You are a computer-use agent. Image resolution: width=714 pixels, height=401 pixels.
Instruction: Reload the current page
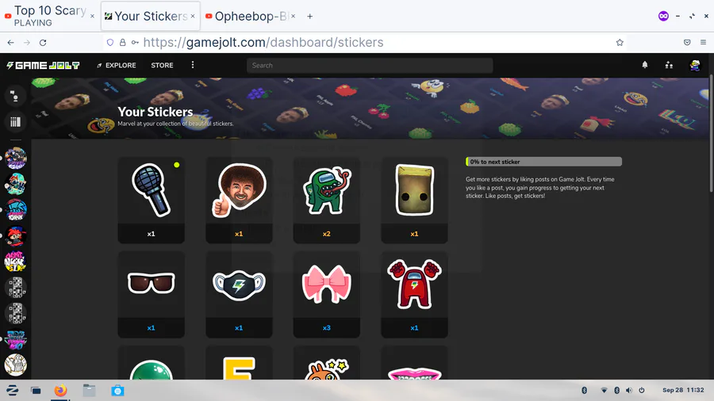pos(43,42)
